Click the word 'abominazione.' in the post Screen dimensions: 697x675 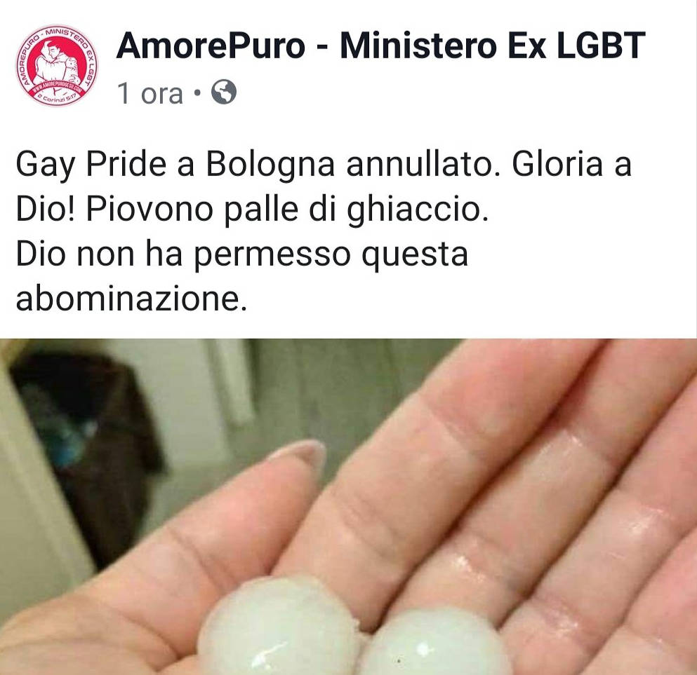(131, 299)
